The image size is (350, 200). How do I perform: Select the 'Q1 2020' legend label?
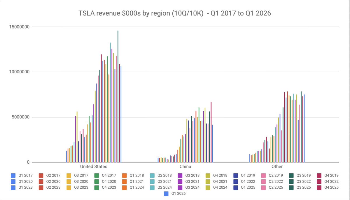click(25, 181)
